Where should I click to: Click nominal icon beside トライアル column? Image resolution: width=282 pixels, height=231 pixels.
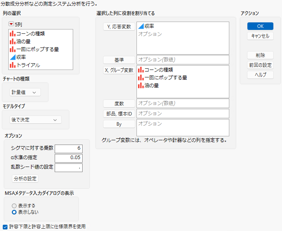tap(13, 65)
